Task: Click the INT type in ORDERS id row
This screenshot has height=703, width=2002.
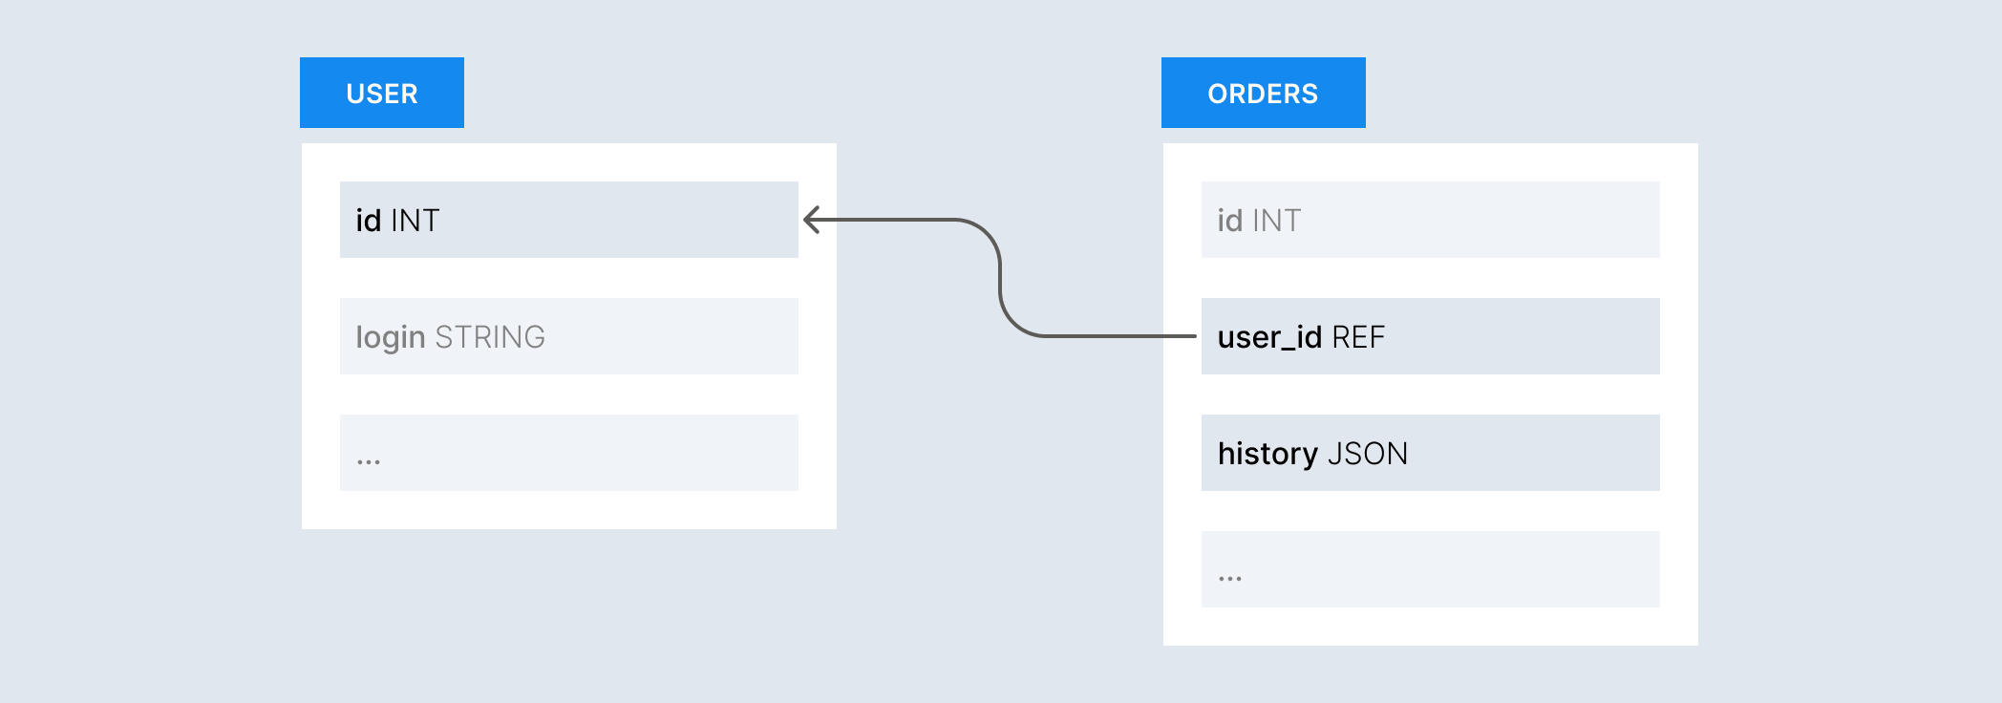Action: [1277, 221]
